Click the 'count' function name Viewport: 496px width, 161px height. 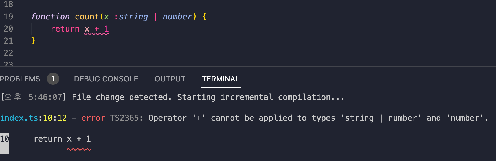click(87, 17)
